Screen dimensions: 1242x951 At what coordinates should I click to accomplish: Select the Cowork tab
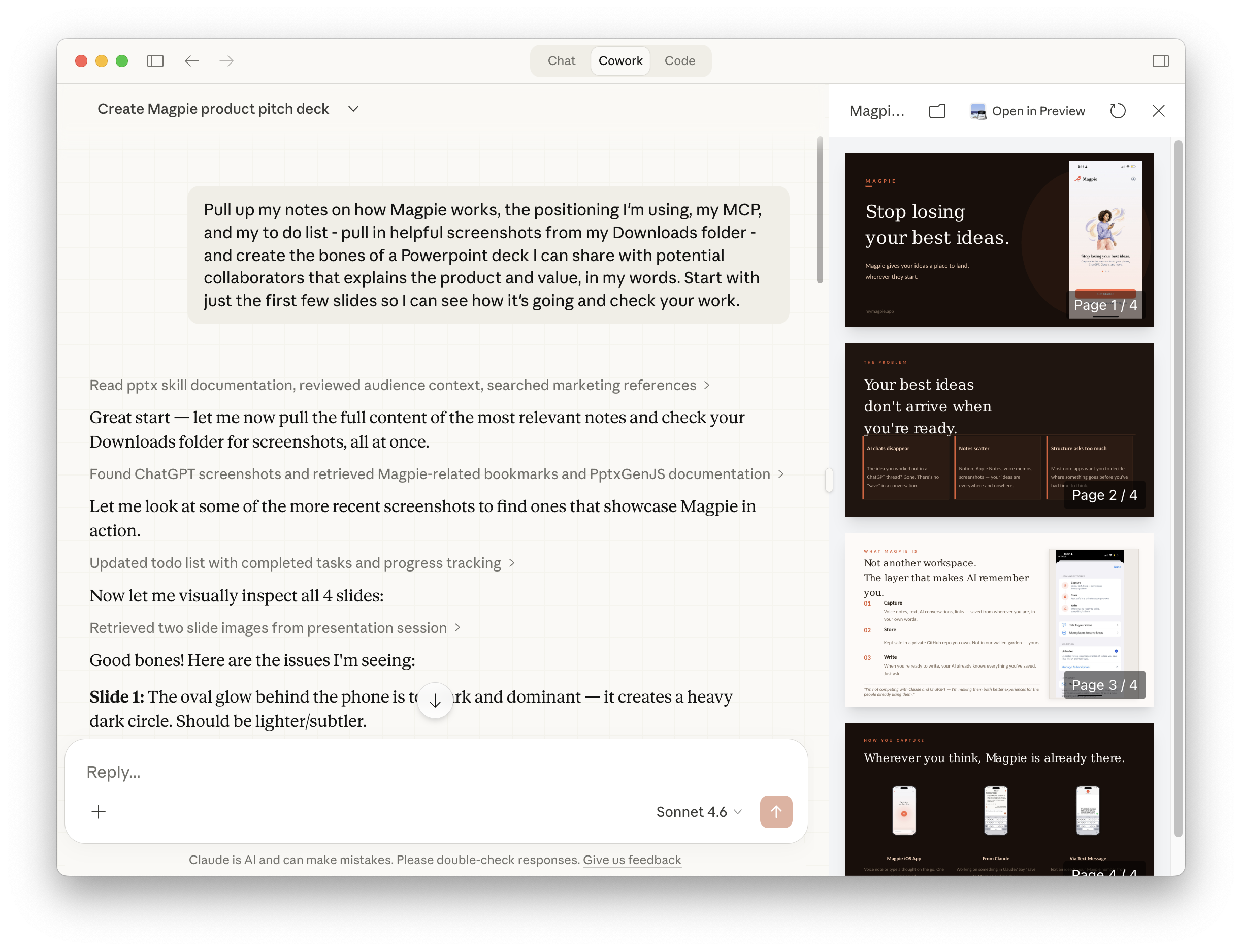[620, 60]
